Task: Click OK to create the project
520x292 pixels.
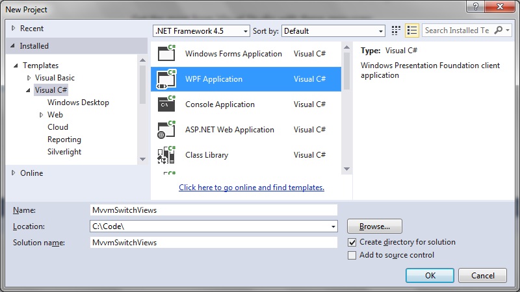Action: [430, 275]
